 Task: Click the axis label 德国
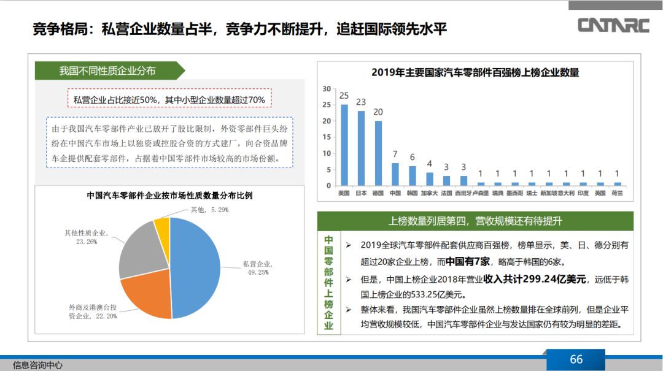click(x=378, y=193)
